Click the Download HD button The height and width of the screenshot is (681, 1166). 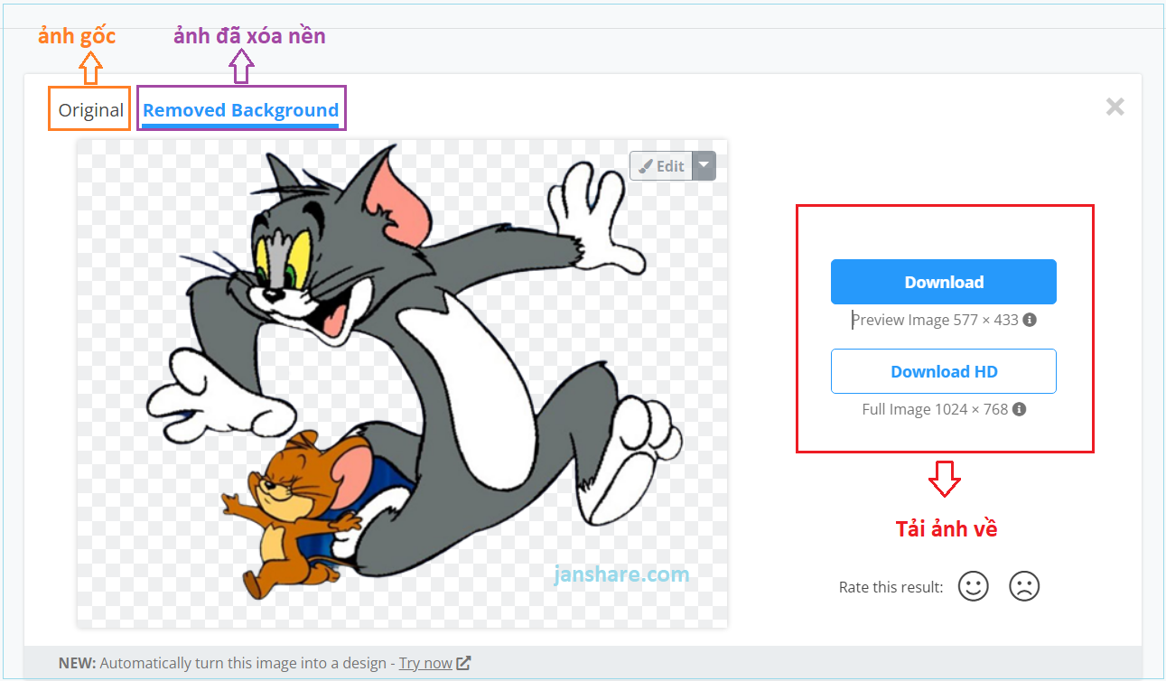point(944,371)
